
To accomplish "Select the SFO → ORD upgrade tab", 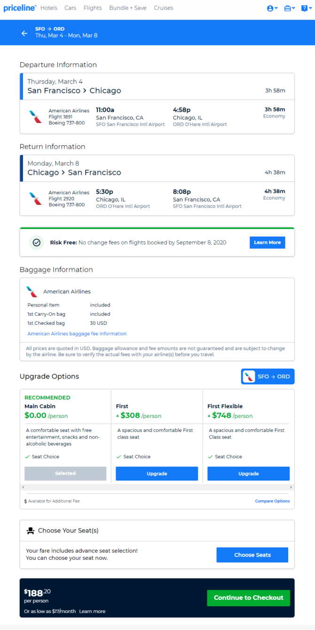I will pyautogui.click(x=268, y=377).
